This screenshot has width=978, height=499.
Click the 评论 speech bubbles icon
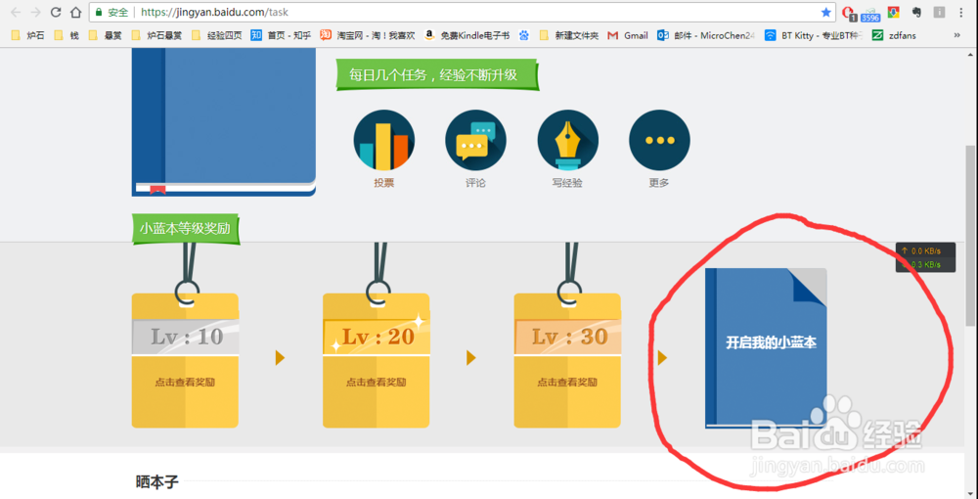point(475,140)
